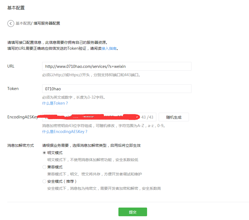Click the Token field label
The width and height of the screenshot is (249, 220).
13,89
